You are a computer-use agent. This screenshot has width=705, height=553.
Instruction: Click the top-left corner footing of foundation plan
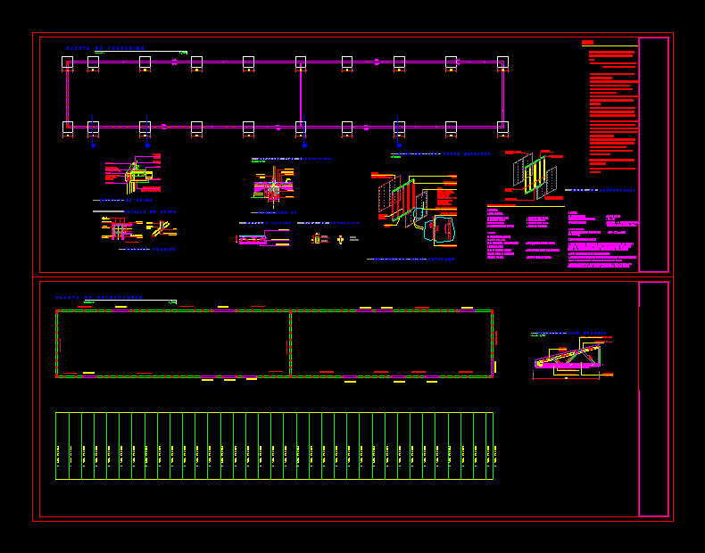[x=67, y=62]
